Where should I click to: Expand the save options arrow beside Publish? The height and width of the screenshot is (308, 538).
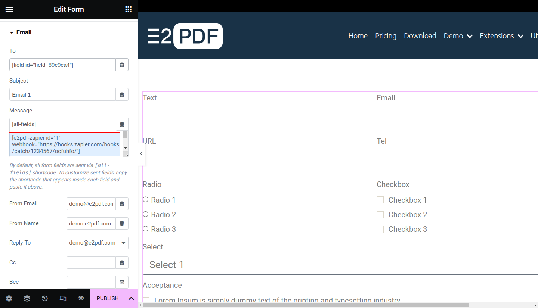[131, 298]
